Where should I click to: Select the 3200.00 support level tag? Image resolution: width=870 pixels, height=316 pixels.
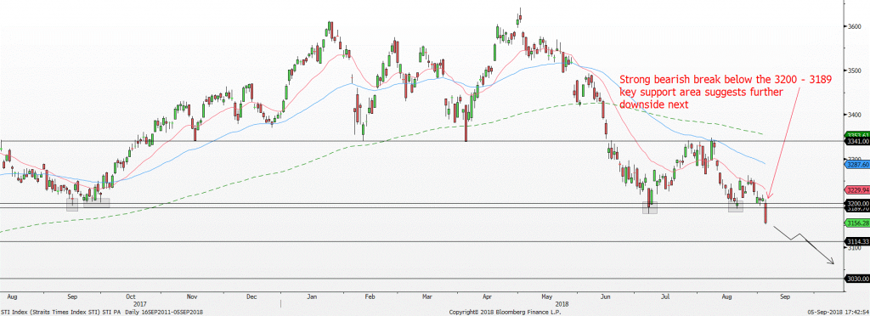(x=856, y=204)
